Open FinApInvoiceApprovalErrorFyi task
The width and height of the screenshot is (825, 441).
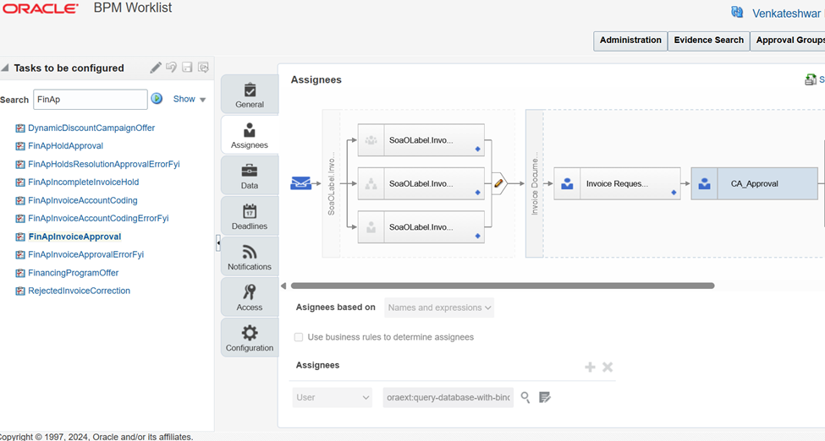pos(85,254)
